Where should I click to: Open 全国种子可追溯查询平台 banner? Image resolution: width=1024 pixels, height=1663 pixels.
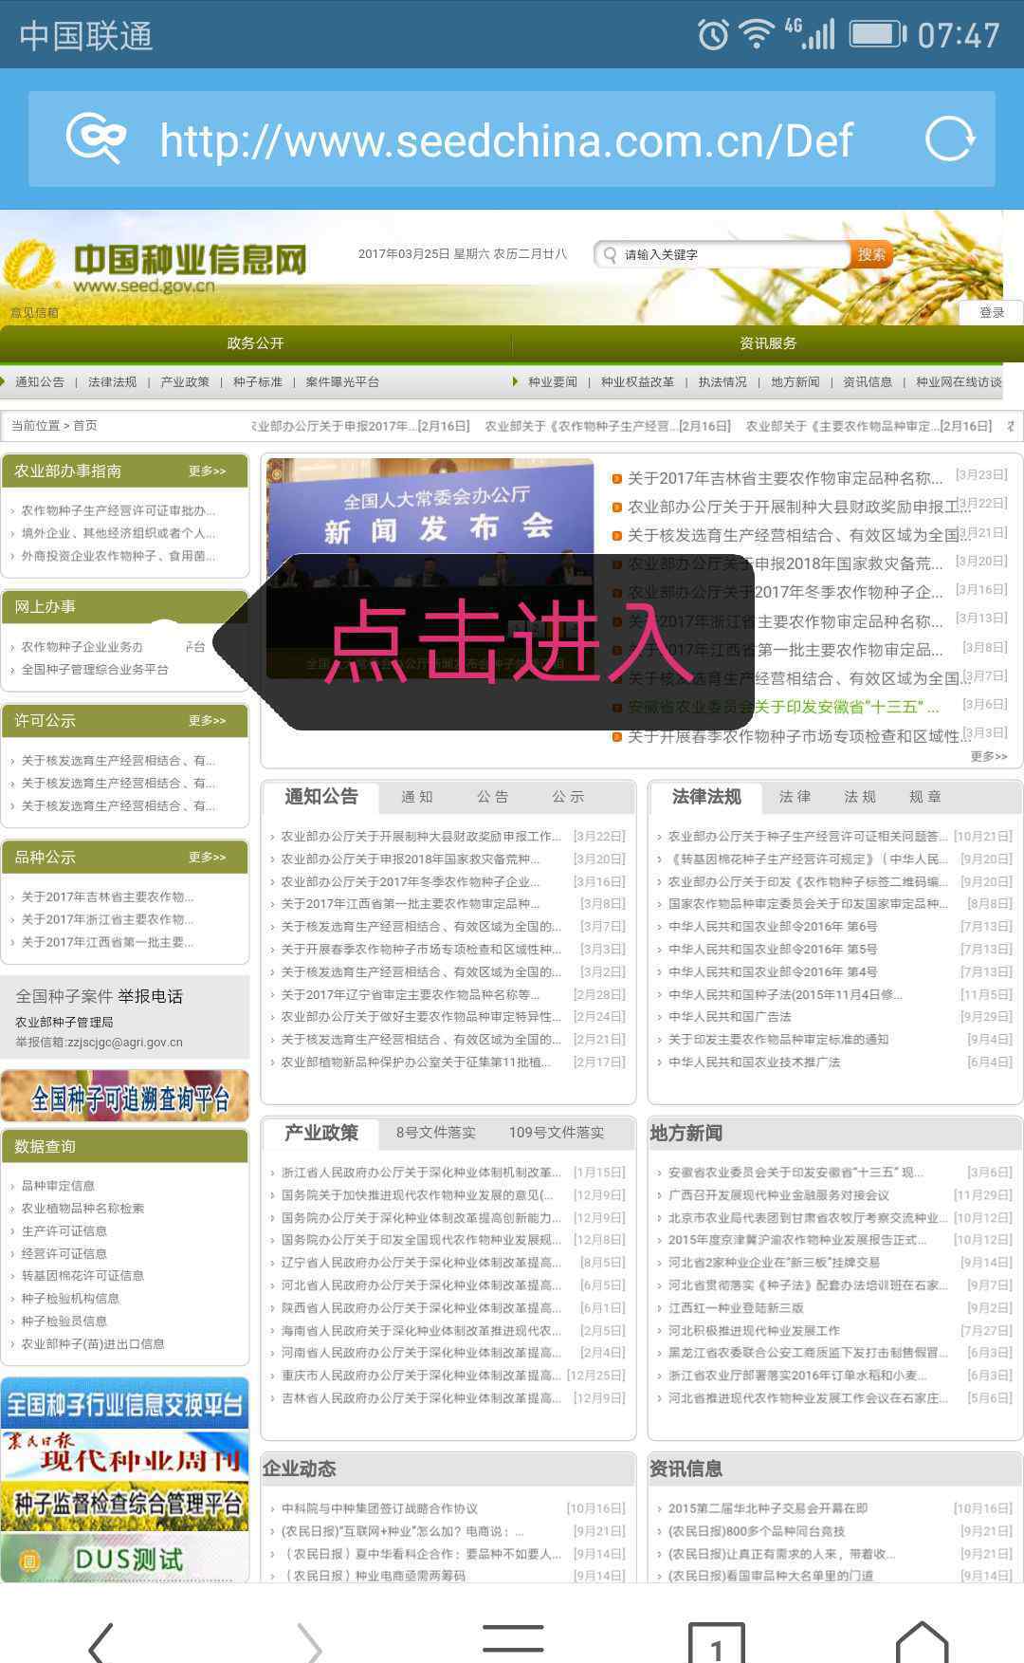(125, 1097)
